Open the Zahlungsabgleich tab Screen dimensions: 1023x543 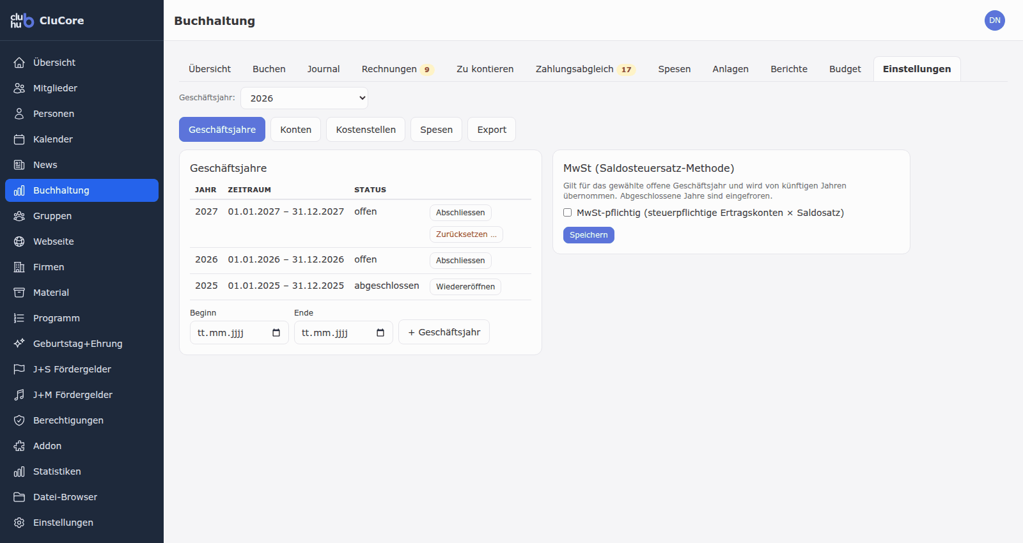click(x=585, y=69)
